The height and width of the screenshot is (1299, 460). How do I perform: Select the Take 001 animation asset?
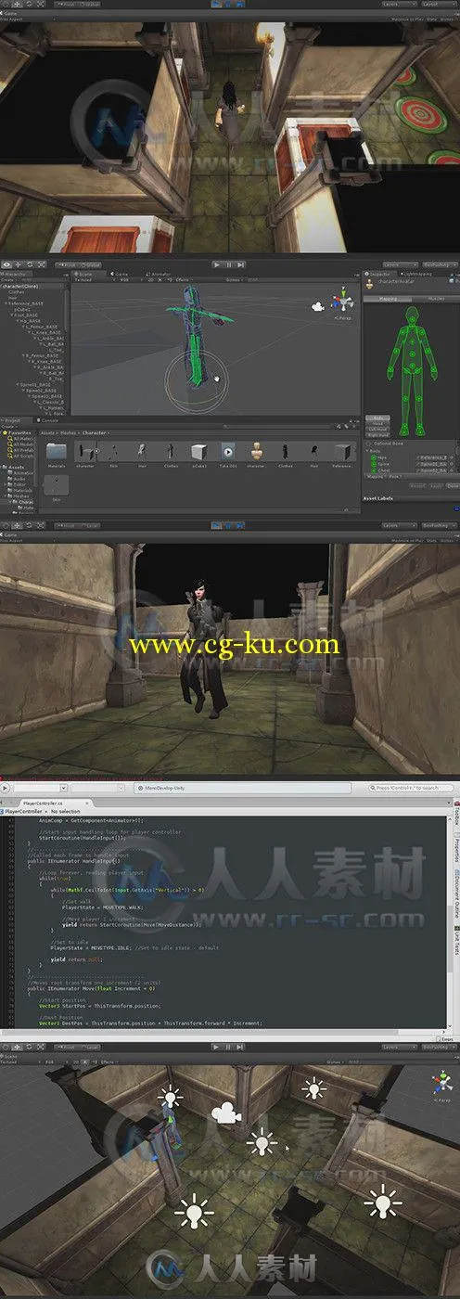click(228, 452)
